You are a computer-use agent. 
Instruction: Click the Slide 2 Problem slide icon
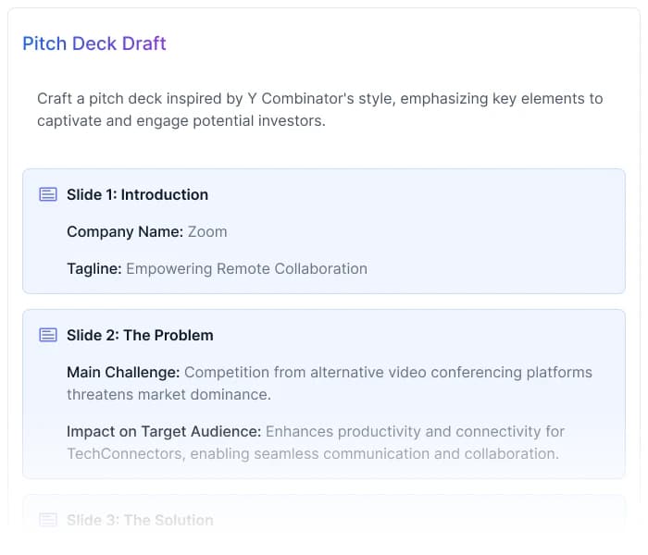pyautogui.click(x=47, y=335)
